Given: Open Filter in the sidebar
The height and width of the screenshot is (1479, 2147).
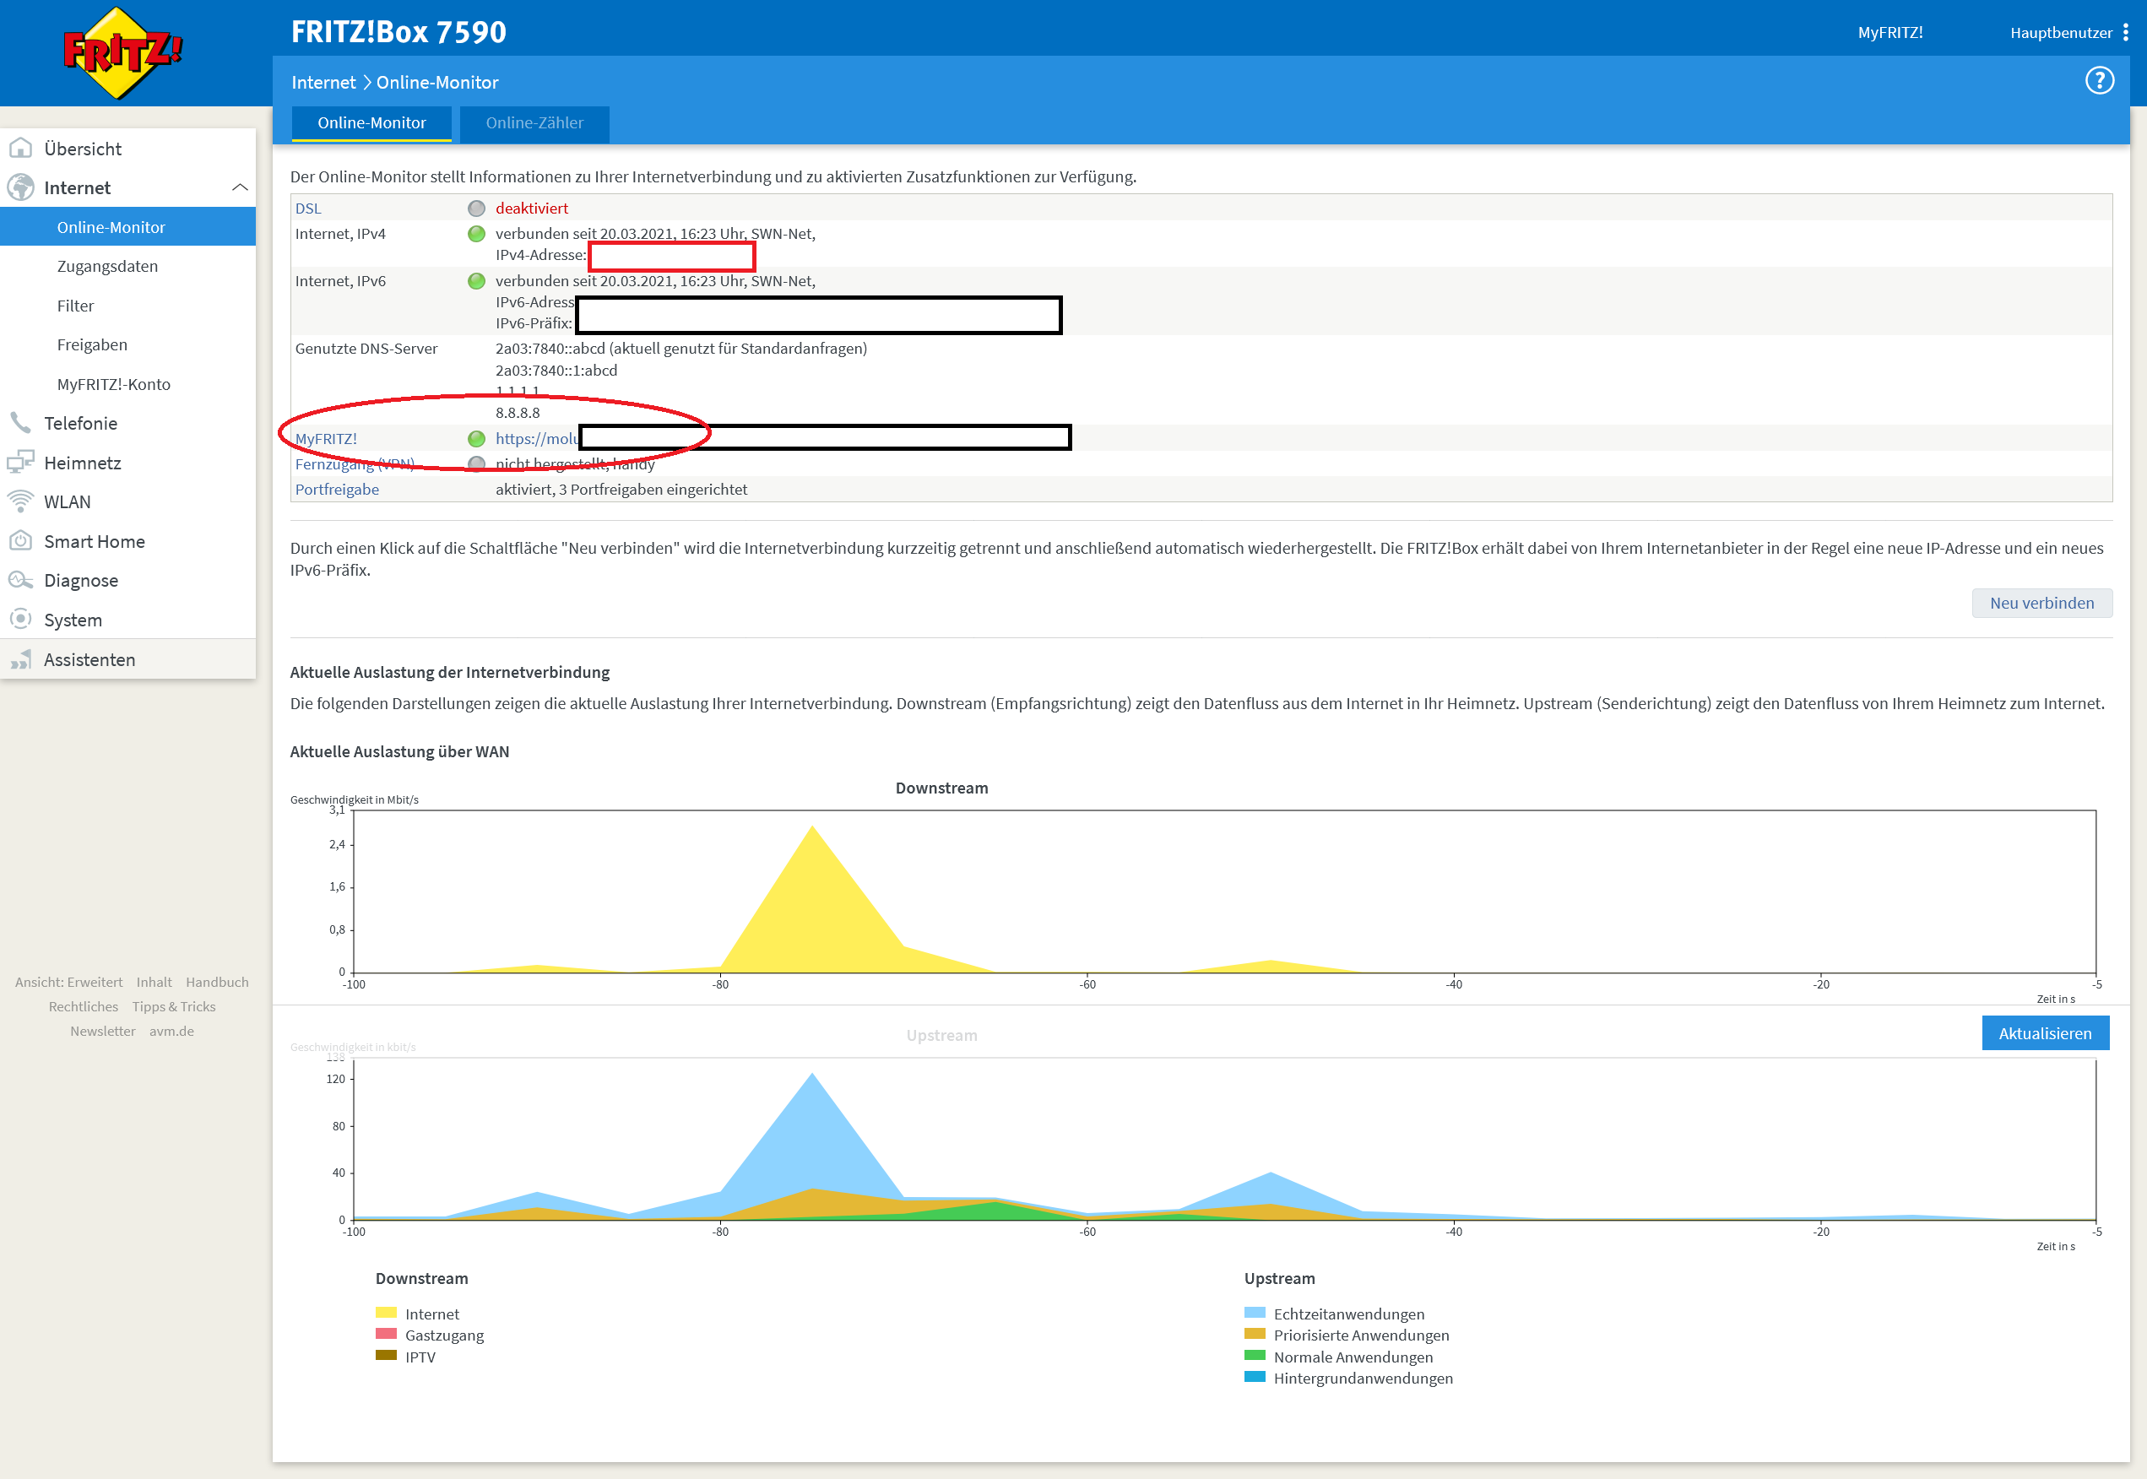Looking at the screenshot, I should [x=75, y=306].
